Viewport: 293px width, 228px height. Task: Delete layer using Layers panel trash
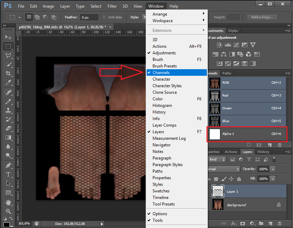280,223
